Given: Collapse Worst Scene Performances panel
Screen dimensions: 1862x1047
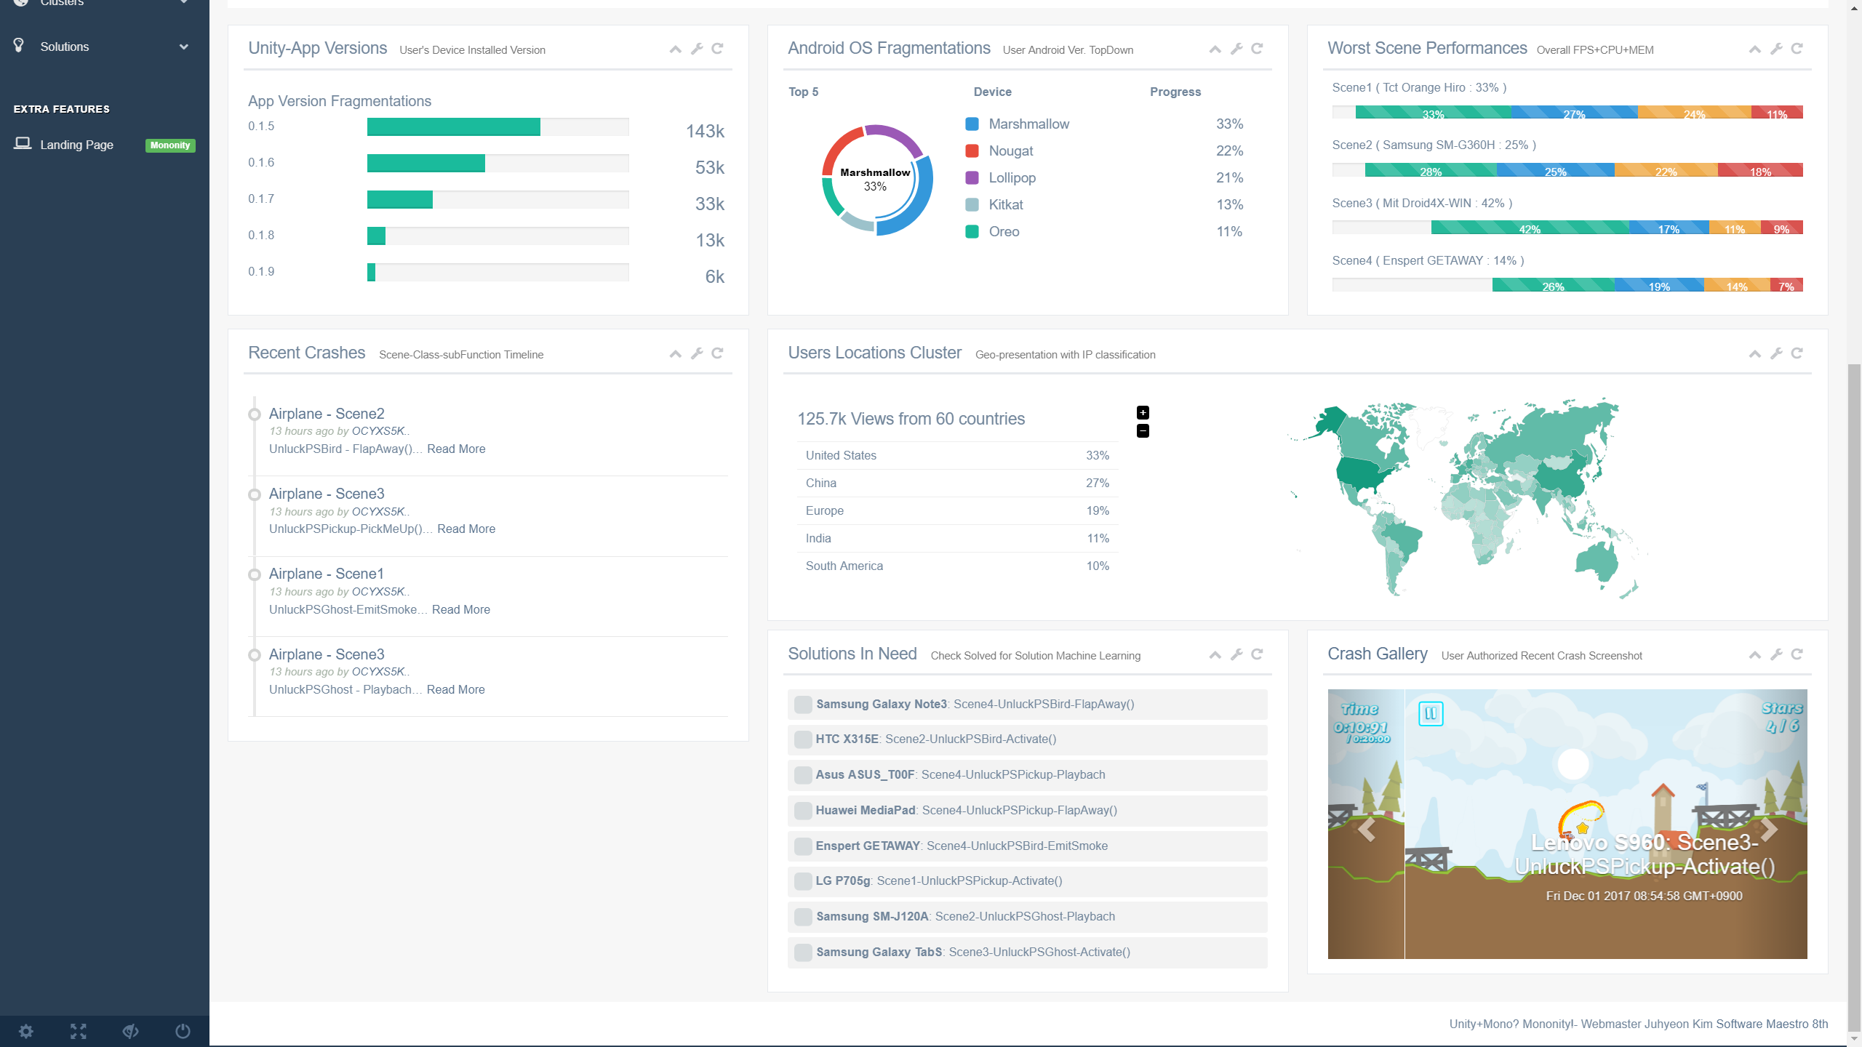Looking at the screenshot, I should [x=1755, y=49].
